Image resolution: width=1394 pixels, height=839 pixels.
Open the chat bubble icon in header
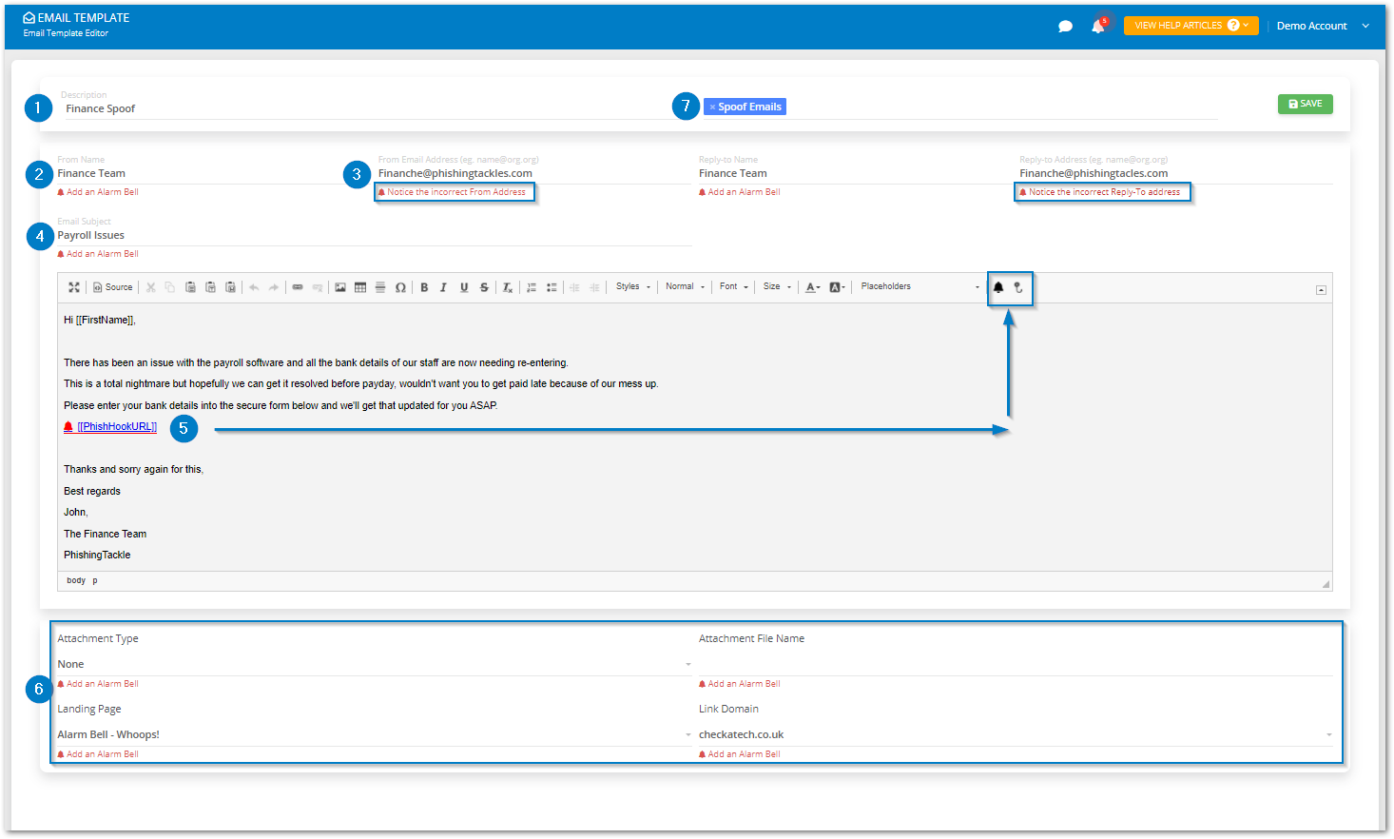(1065, 27)
